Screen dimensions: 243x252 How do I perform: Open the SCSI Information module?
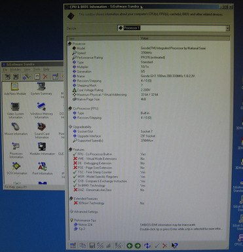click(x=17, y=168)
